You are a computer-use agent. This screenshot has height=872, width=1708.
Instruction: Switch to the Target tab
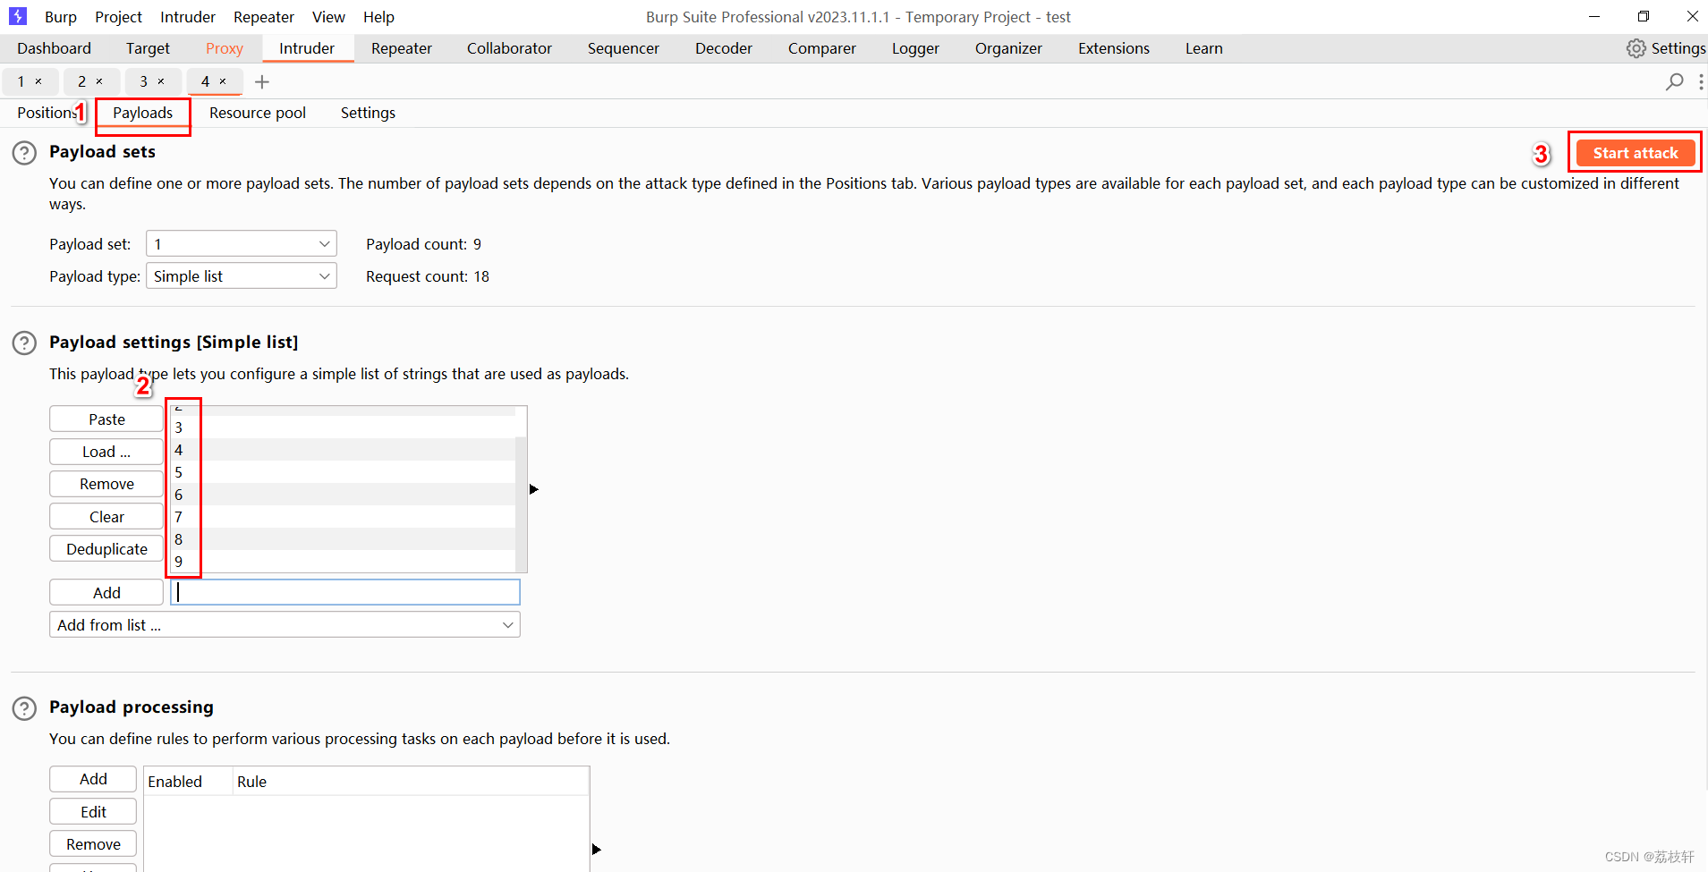pos(148,48)
